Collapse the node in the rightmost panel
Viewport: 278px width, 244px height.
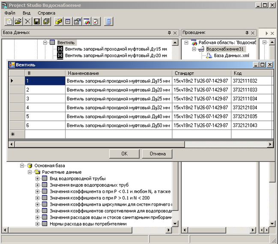click(x=264, y=42)
